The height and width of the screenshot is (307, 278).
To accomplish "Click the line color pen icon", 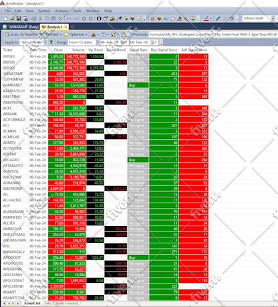I will pyautogui.click(x=206, y=19).
